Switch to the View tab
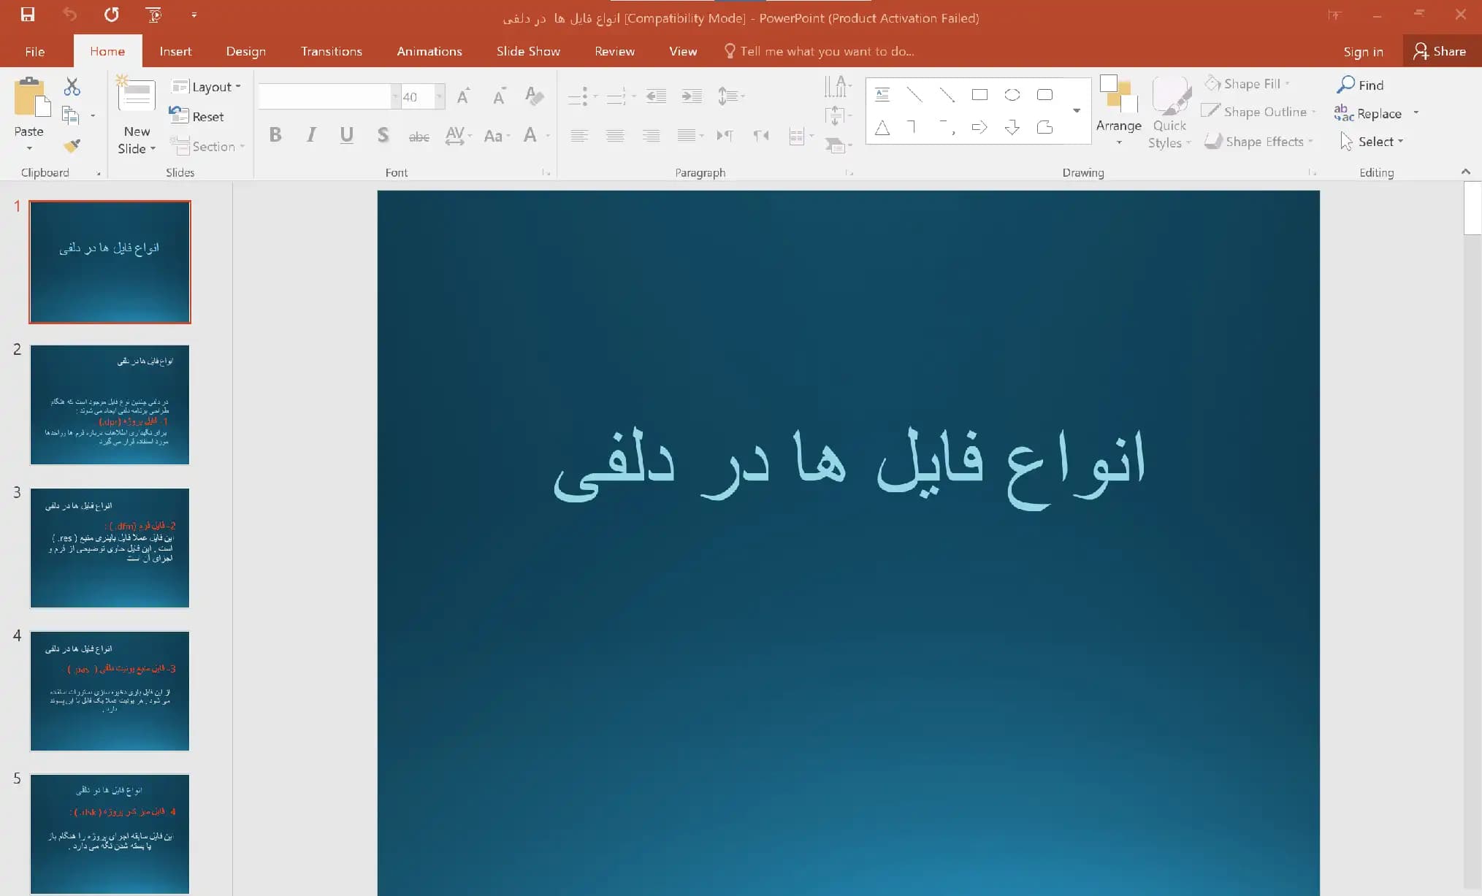The image size is (1482, 896). coord(683,51)
